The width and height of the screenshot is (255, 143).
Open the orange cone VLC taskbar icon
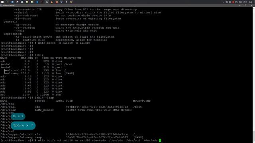tap(52, 2)
